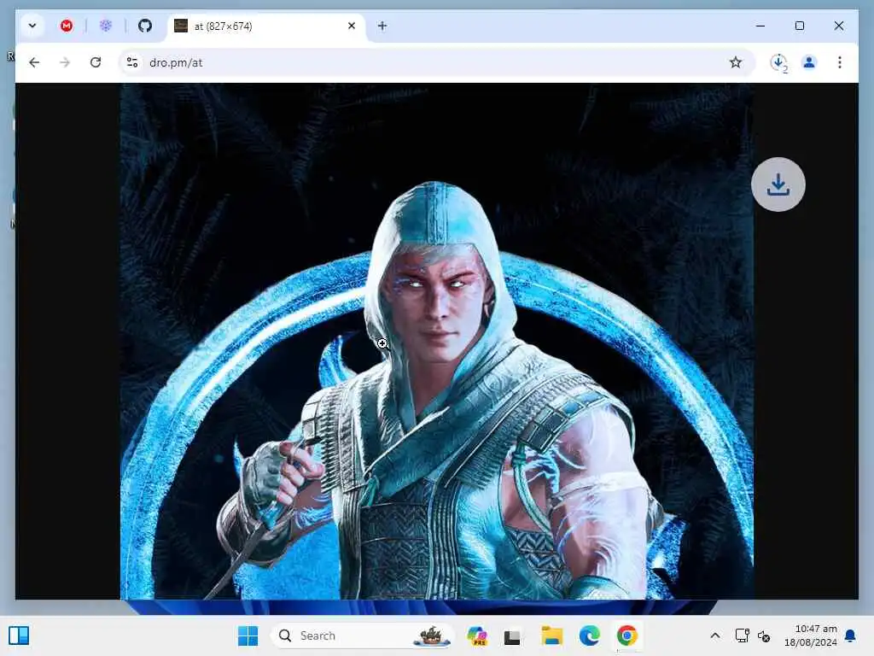Click the taskbar Search box

tap(362, 635)
